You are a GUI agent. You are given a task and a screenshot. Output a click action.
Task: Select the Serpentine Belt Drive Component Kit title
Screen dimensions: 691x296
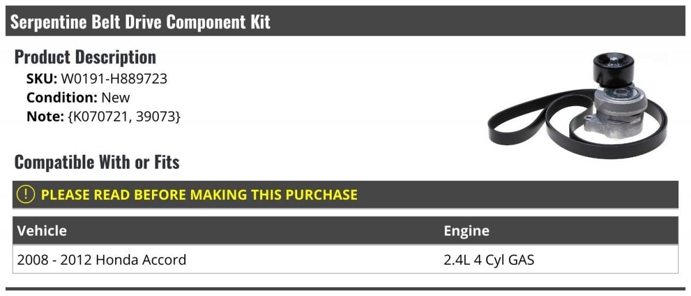tap(141, 22)
